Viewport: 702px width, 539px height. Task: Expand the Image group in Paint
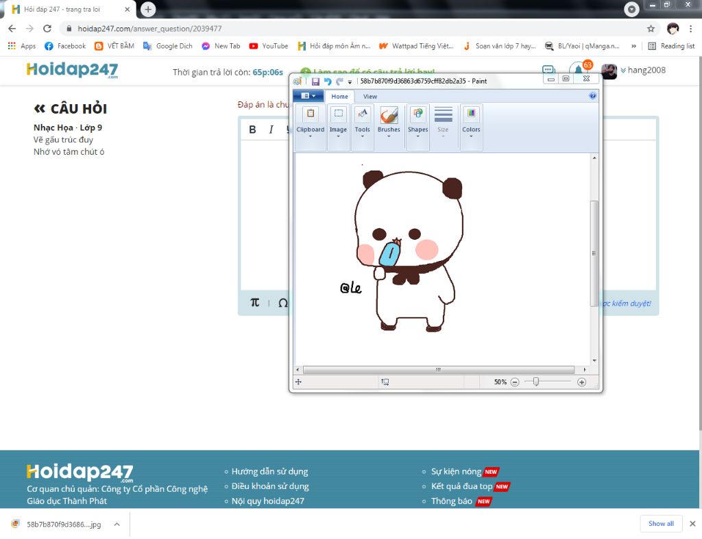point(338,127)
